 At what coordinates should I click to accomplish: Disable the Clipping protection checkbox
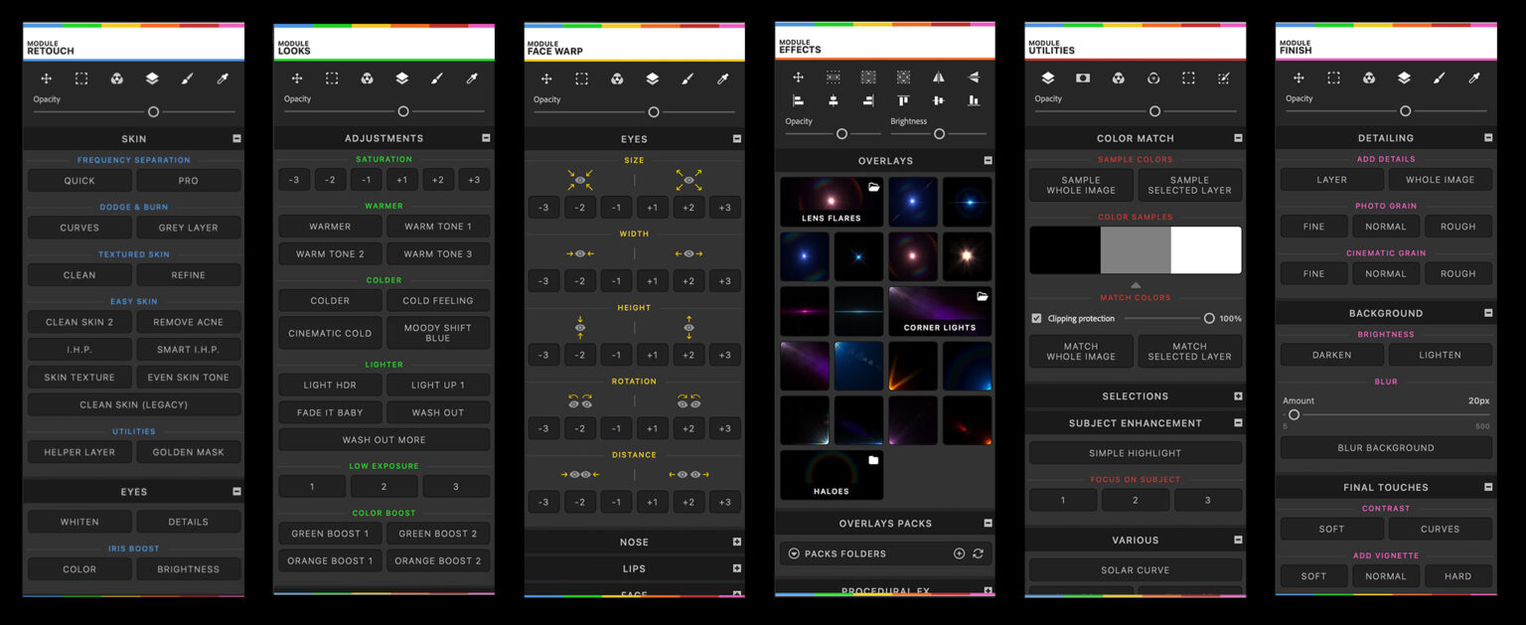[x=1036, y=319]
